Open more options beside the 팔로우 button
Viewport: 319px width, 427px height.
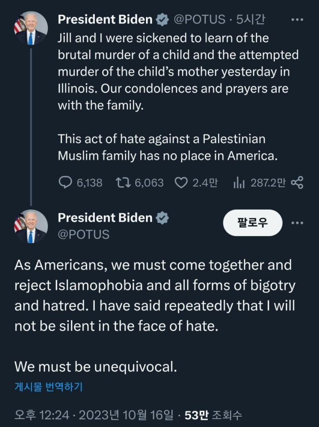pyautogui.click(x=297, y=223)
